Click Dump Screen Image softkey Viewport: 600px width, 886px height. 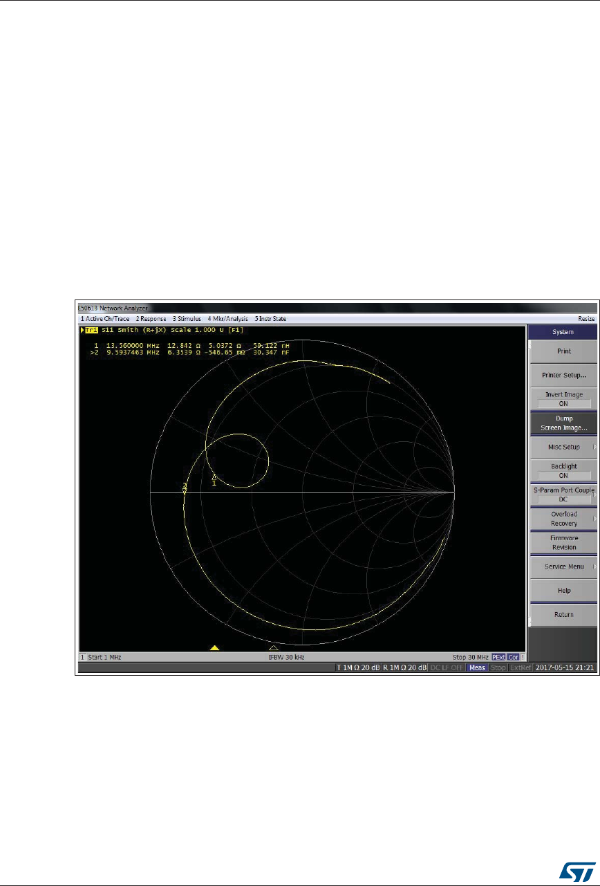click(x=563, y=423)
